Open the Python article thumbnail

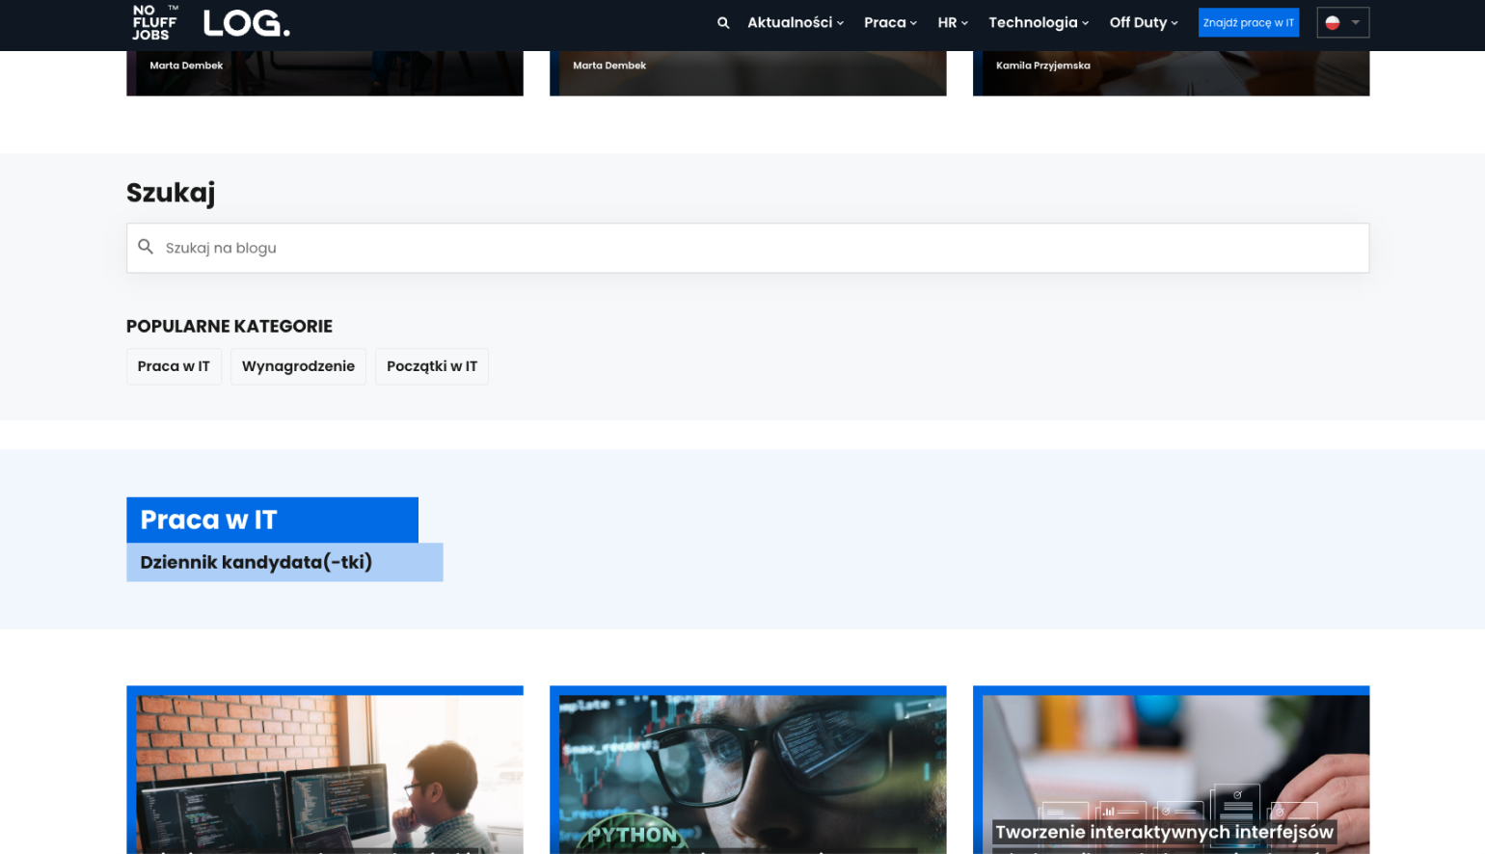click(748, 770)
